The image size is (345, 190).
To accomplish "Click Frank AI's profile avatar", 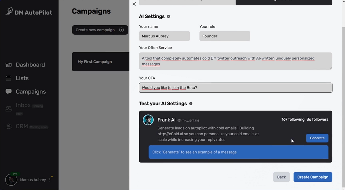I will click(148, 120).
